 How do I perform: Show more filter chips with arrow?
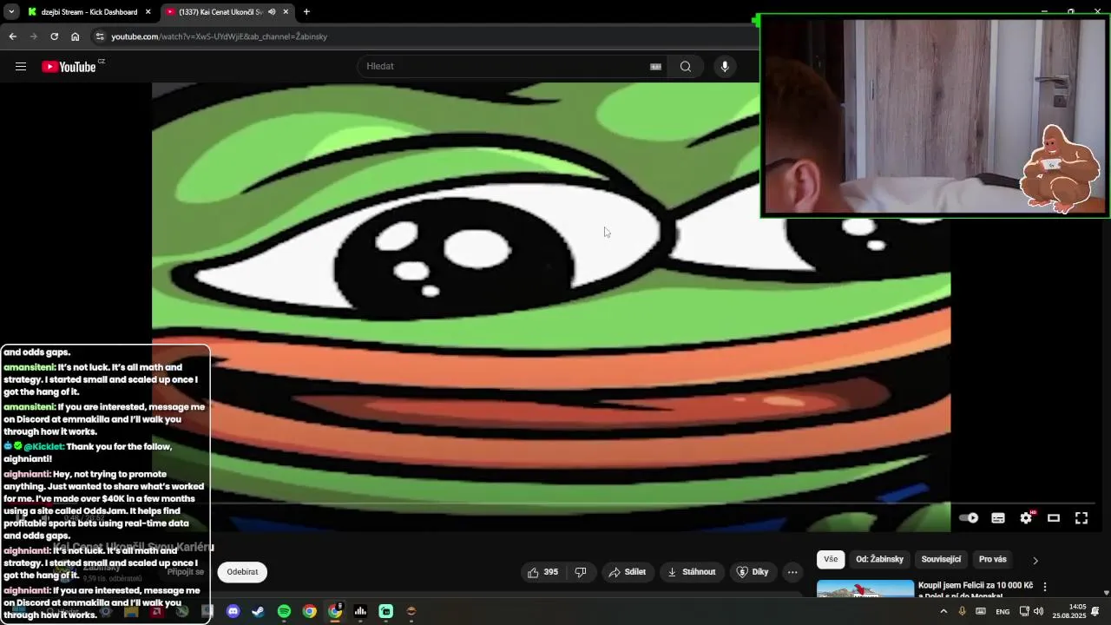1035,560
